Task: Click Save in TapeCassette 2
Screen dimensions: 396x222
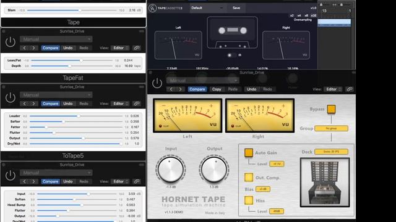Action: click(x=236, y=8)
